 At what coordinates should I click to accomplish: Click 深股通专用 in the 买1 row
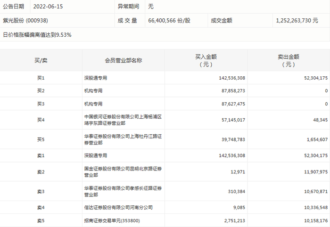coord(96,78)
